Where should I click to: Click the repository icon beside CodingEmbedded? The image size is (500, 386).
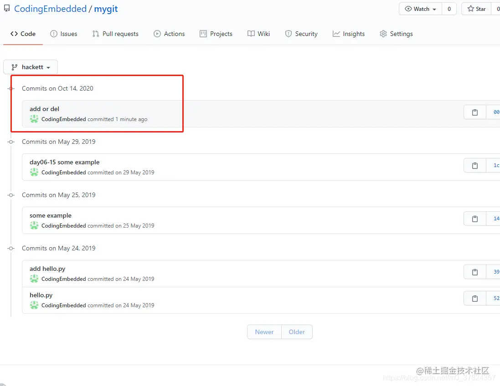[x=7, y=9]
